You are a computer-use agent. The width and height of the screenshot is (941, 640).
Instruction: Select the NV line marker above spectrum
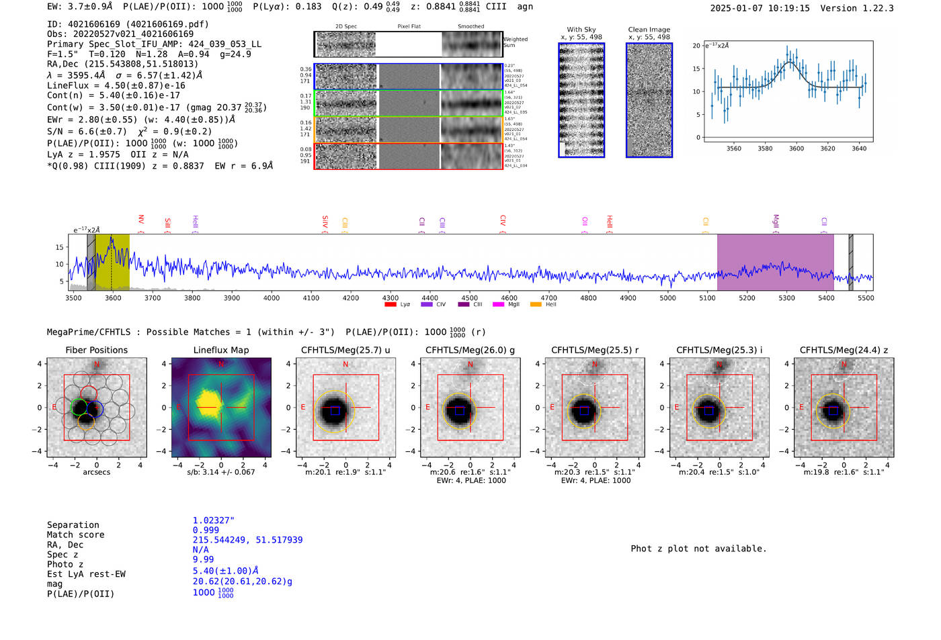[x=141, y=223]
